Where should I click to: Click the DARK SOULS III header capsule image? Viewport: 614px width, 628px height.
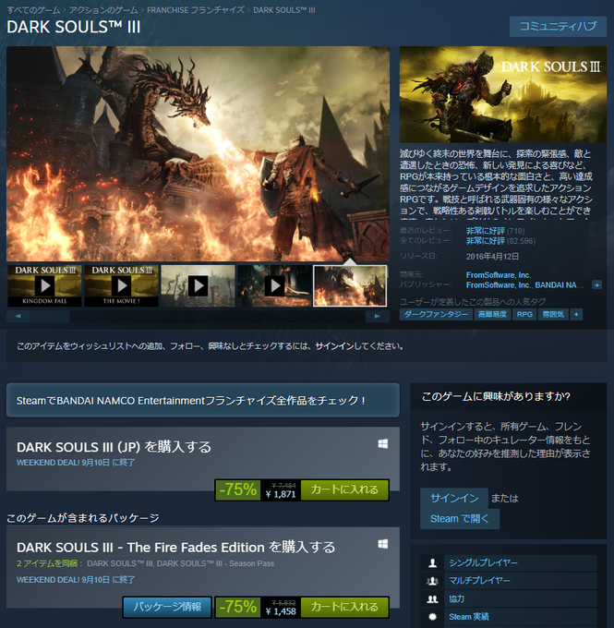coord(503,94)
